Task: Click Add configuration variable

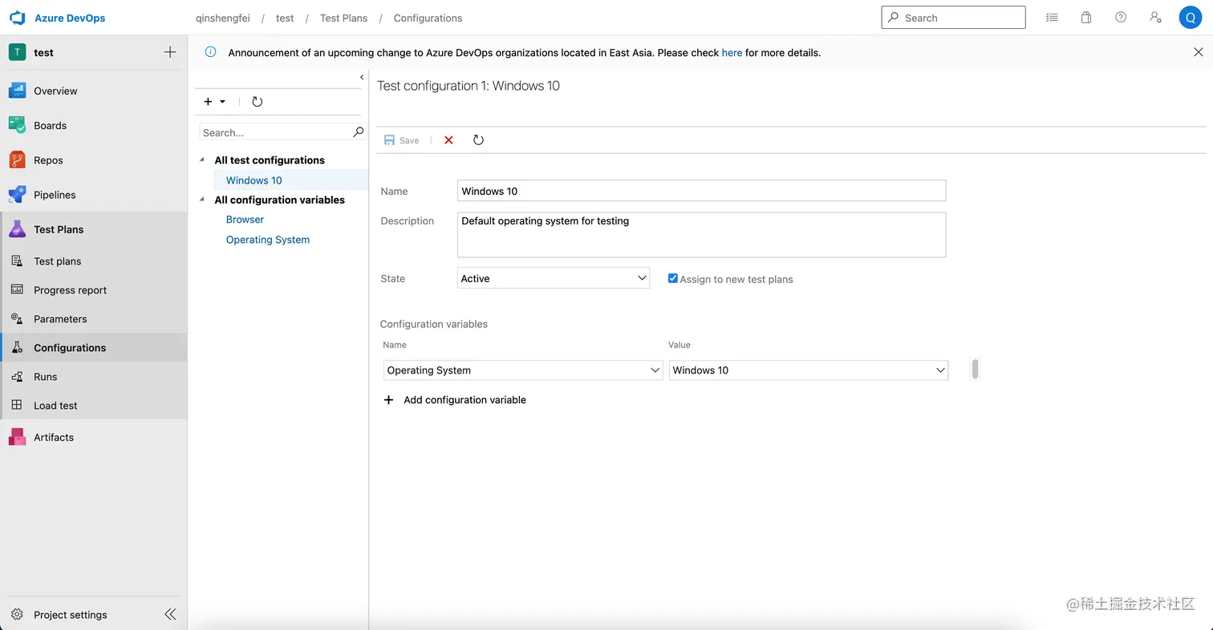Action: click(455, 400)
